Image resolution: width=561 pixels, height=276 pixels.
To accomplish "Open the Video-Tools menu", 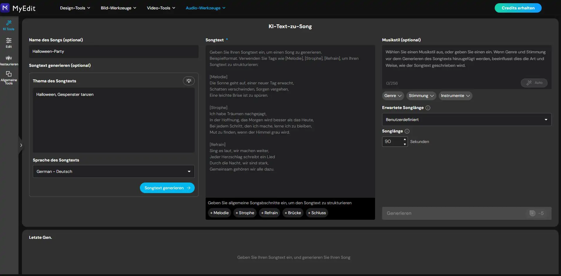I will tap(161, 8).
